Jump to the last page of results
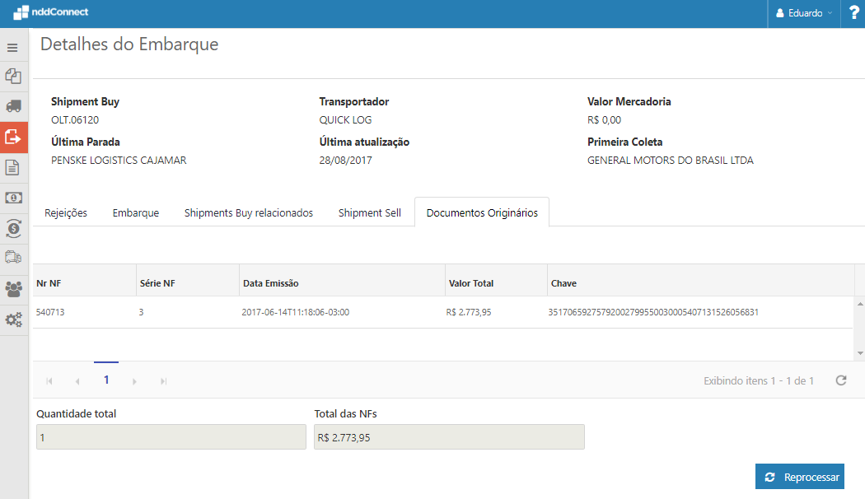 click(x=163, y=380)
